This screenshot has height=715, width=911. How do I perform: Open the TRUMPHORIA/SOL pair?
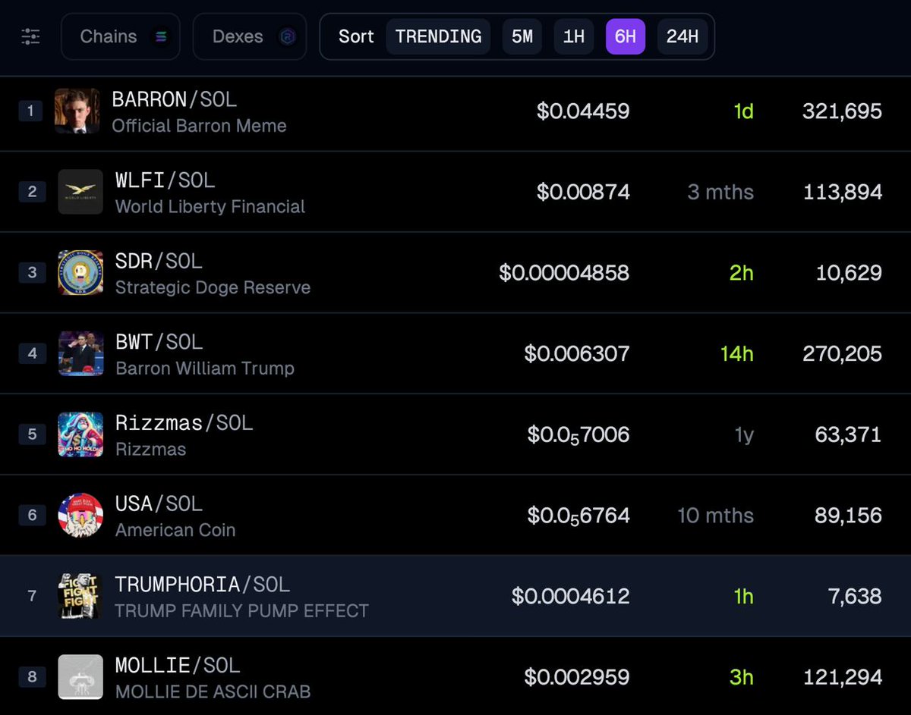click(x=202, y=585)
